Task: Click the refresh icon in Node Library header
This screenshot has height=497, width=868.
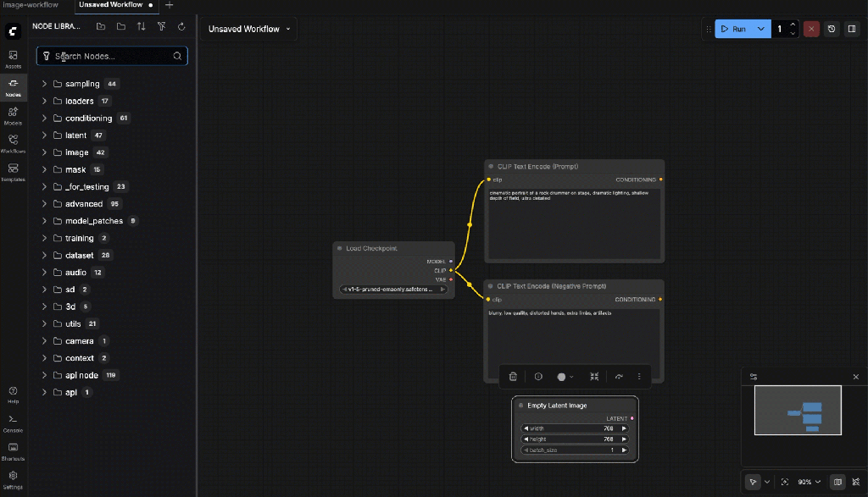Action: pos(181,27)
